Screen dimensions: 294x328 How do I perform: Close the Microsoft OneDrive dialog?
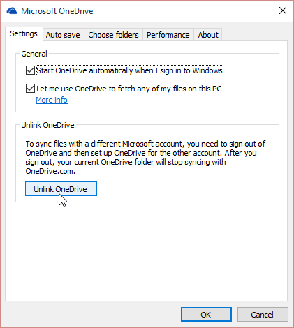pos(283,10)
